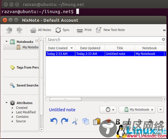Screen dimensions: 168x139
Task: Paste from clipboard icon
Action: click(97, 121)
